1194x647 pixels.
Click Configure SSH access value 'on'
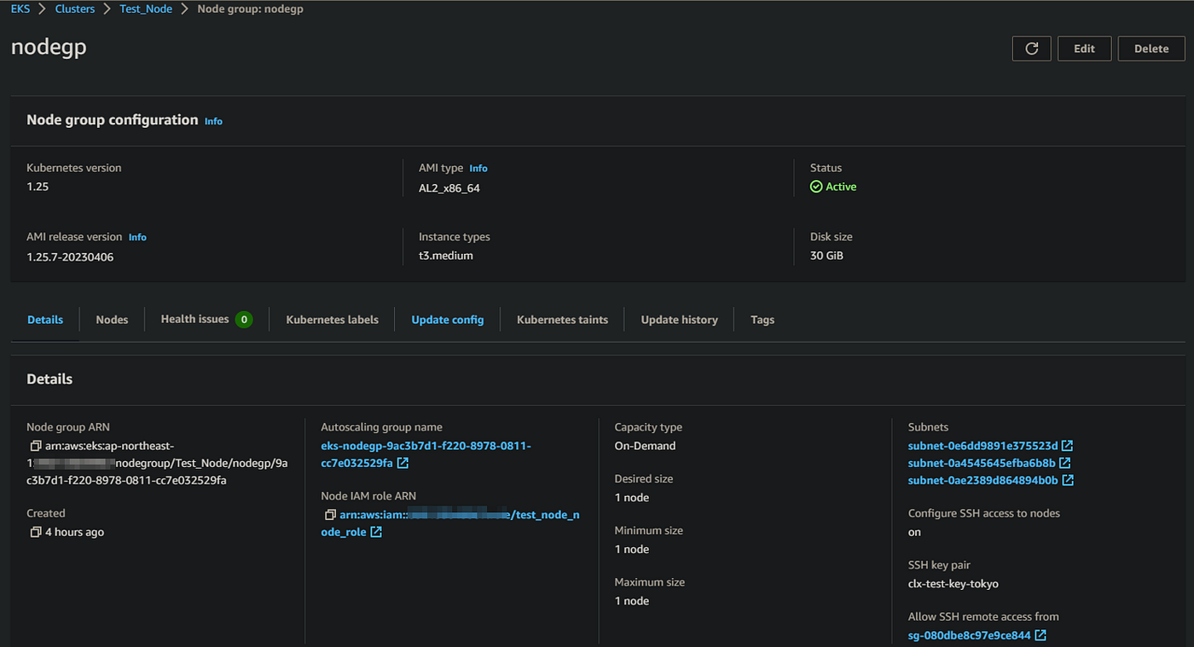pyautogui.click(x=914, y=533)
